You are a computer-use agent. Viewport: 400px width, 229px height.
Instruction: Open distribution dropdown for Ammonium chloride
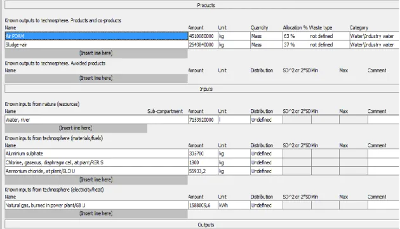click(266, 171)
